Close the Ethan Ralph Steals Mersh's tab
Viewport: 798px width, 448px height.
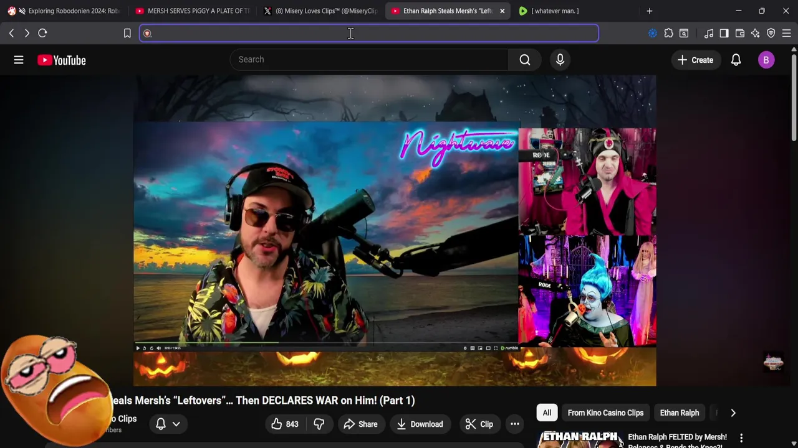pos(502,11)
